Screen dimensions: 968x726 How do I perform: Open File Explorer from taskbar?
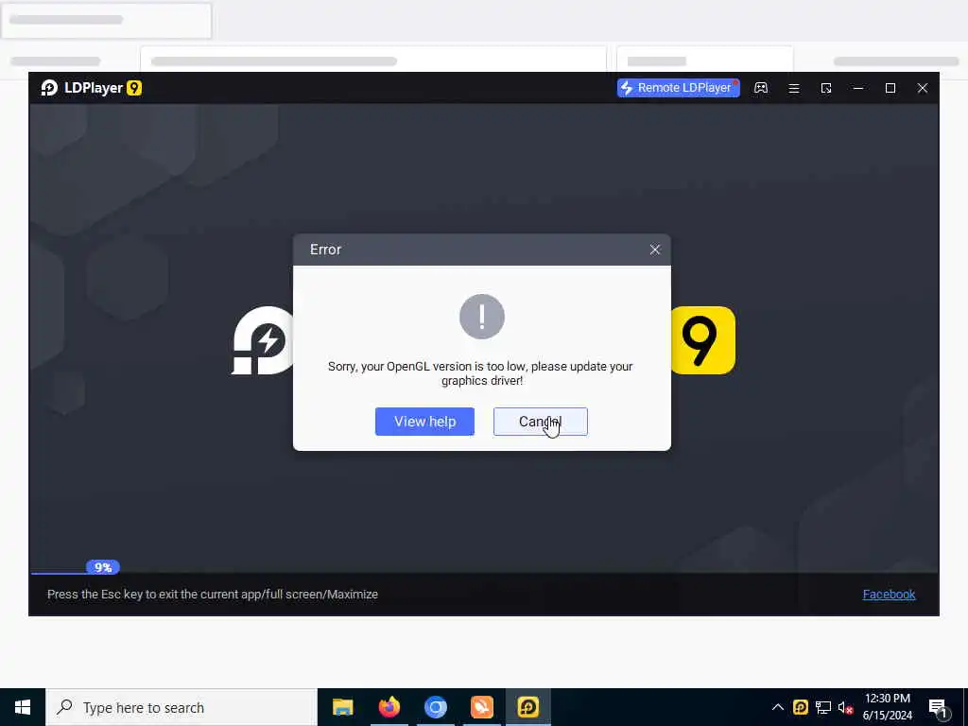point(342,707)
